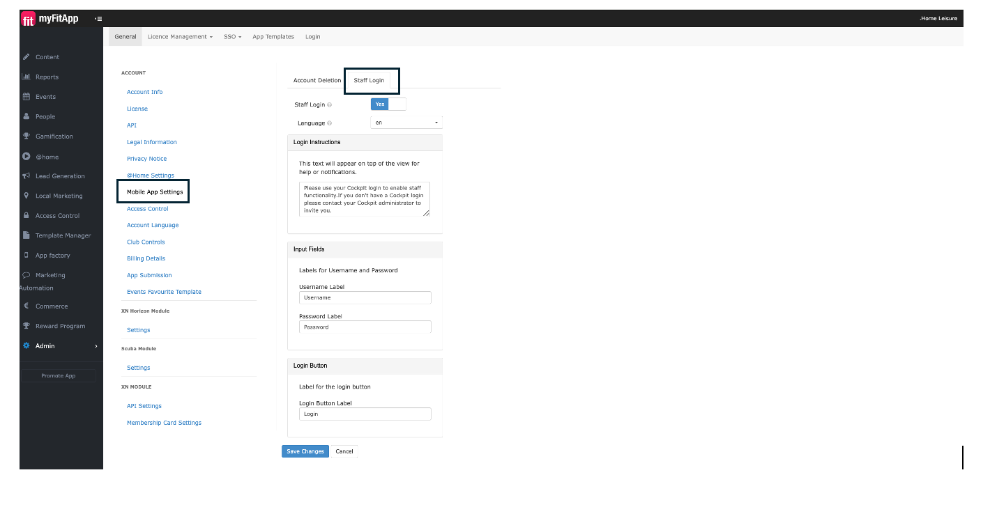Toggle the Staff Login Yes switch

coord(388,104)
